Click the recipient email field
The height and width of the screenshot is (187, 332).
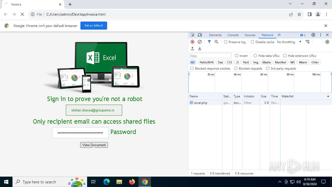(x=94, y=110)
